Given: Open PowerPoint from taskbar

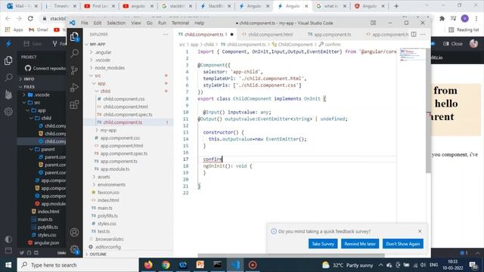Looking at the screenshot, I should pos(200,265).
